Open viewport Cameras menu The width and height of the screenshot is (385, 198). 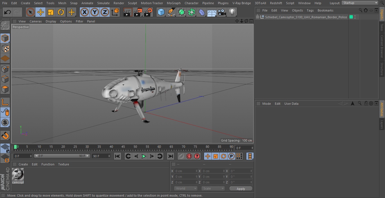pos(36,21)
